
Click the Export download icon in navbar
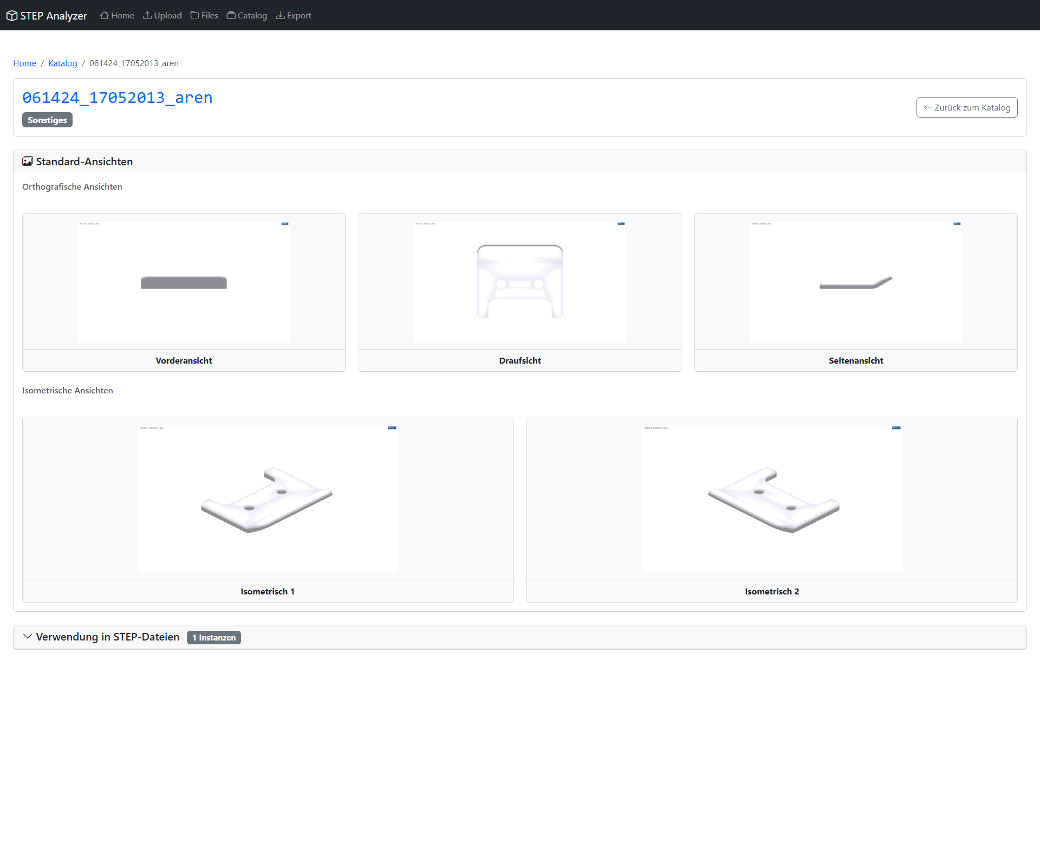coord(280,15)
